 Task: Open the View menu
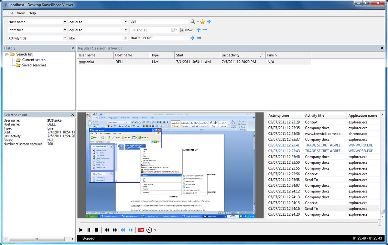21,13
